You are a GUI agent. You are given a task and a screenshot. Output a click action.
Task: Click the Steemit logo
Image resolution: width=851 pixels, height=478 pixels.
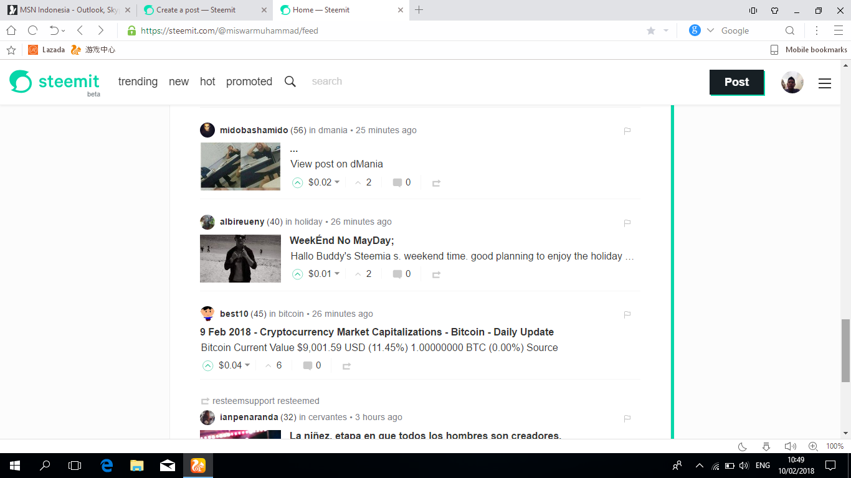54,82
